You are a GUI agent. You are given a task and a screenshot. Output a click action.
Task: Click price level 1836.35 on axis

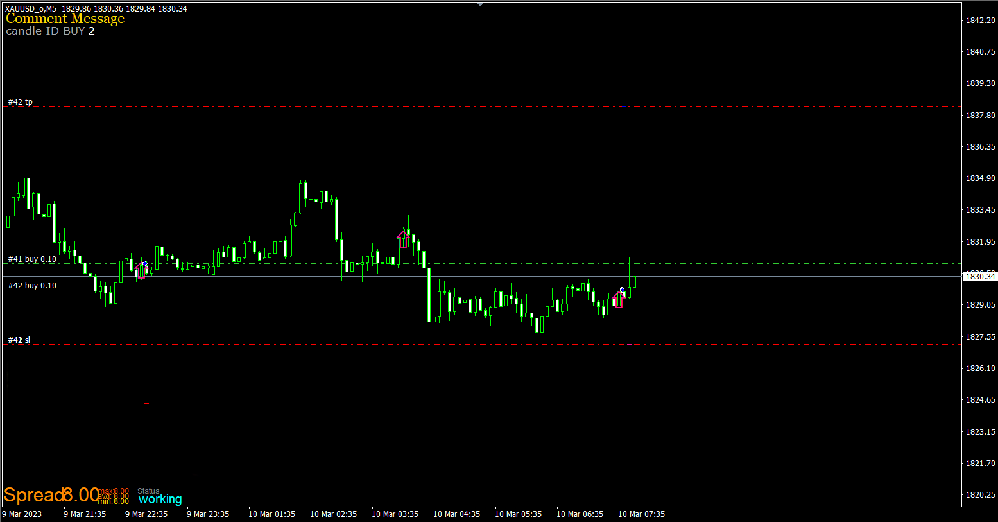coord(981,147)
